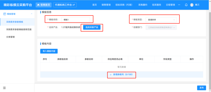Click the 1.5T磁共振成像系统 product text

click(71, 27)
